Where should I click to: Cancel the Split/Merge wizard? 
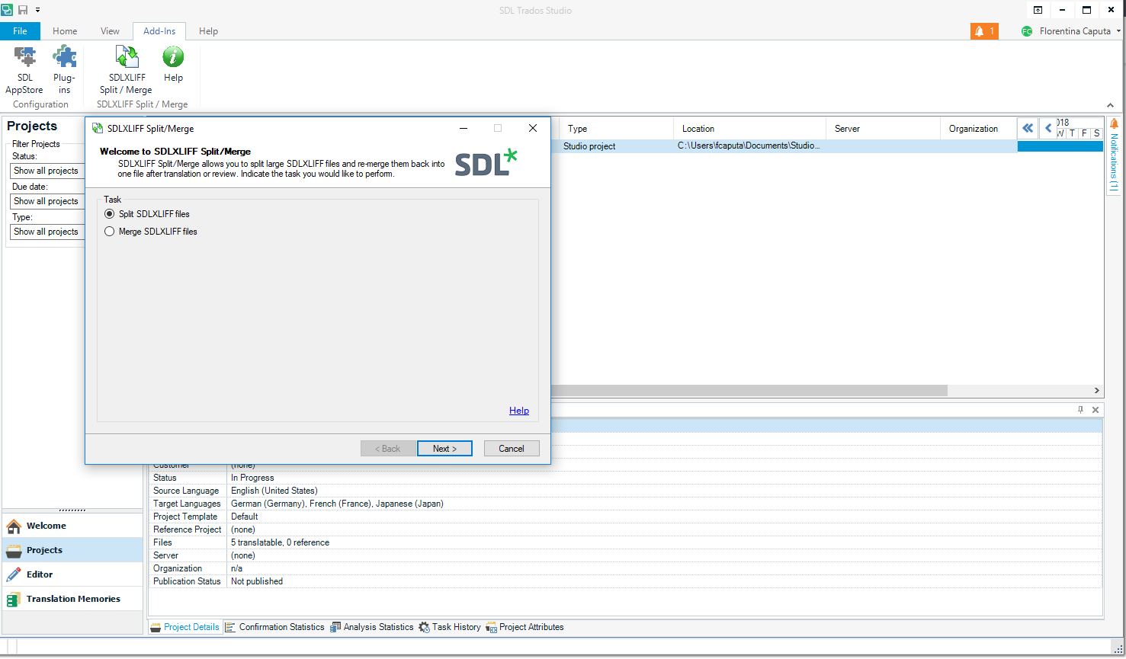point(512,449)
